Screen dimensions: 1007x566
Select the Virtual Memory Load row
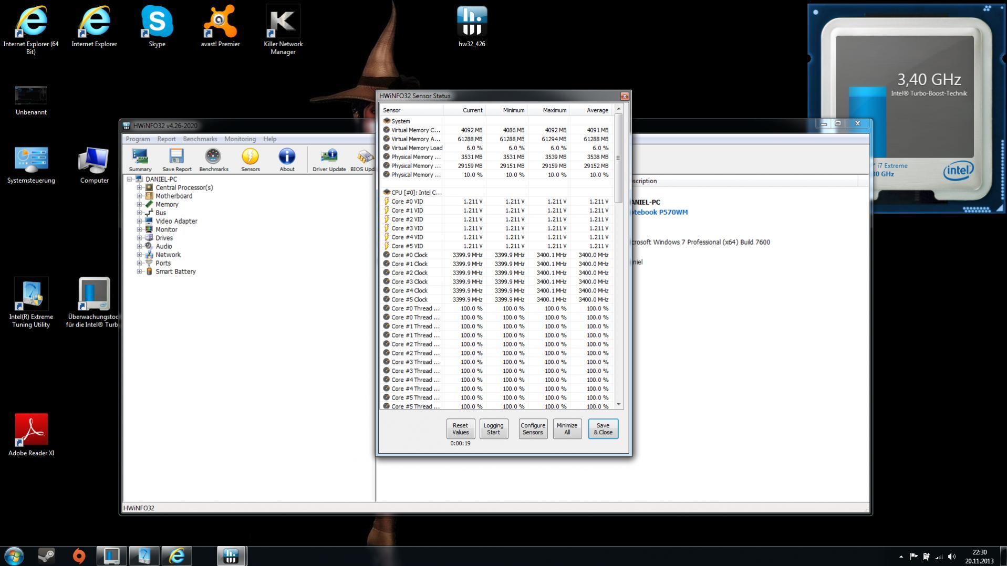496,148
